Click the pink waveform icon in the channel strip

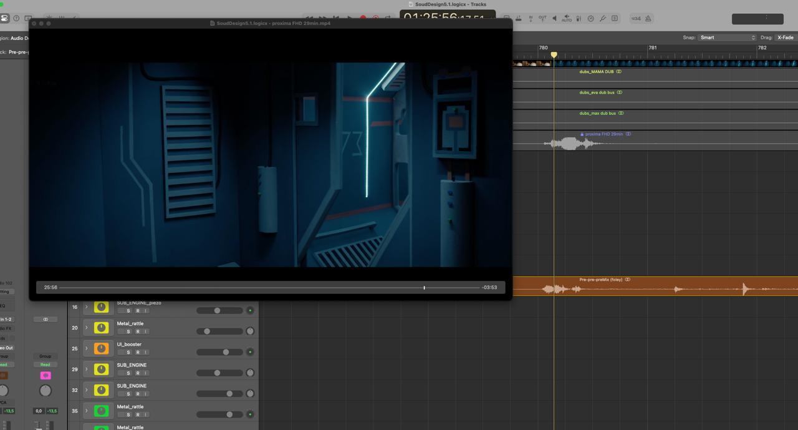45,375
